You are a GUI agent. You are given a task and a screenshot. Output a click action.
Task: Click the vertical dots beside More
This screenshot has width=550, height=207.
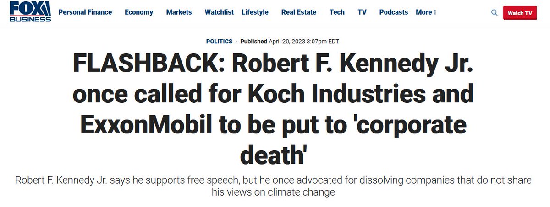[435, 12]
